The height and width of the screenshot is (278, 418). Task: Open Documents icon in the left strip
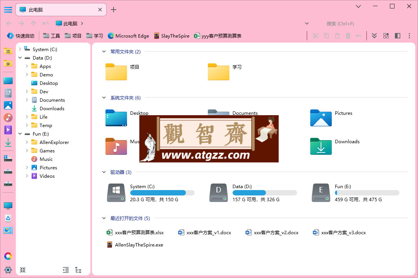click(x=8, y=93)
